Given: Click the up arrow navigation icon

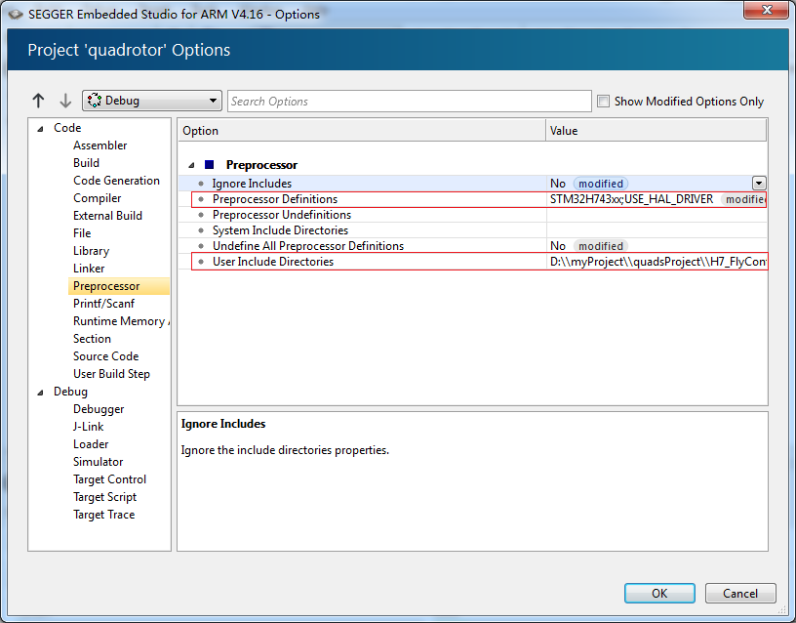Looking at the screenshot, I should 38,101.
